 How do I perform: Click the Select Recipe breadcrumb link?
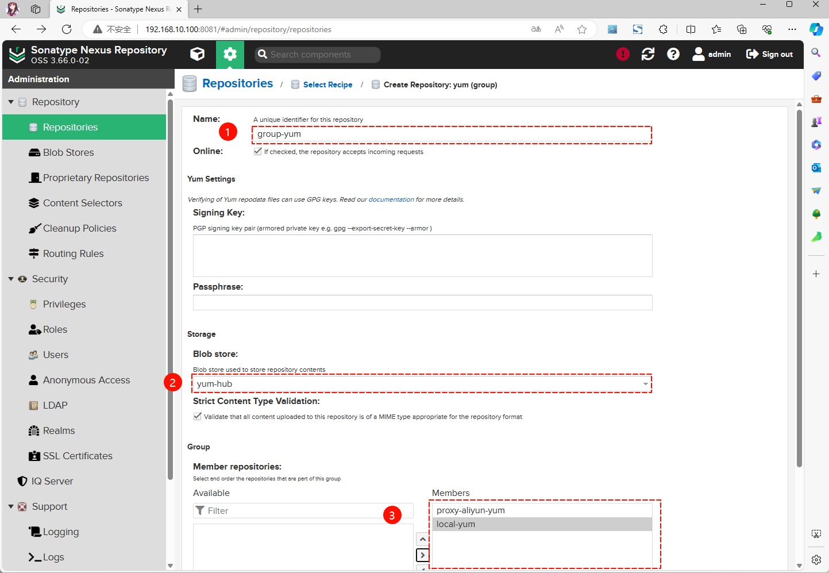[x=327, y=84]
